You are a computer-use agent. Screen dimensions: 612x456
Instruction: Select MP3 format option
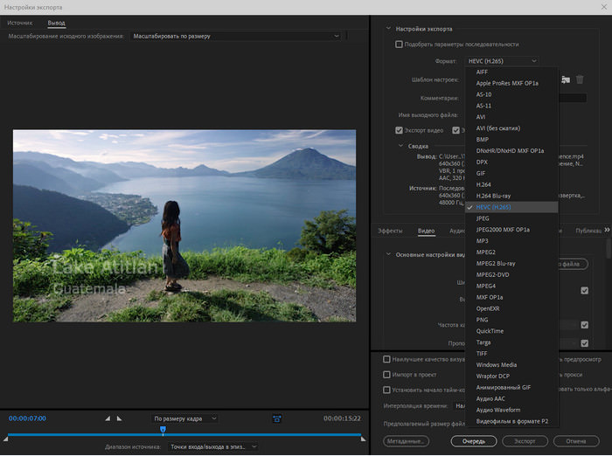[x=511, y=241]
